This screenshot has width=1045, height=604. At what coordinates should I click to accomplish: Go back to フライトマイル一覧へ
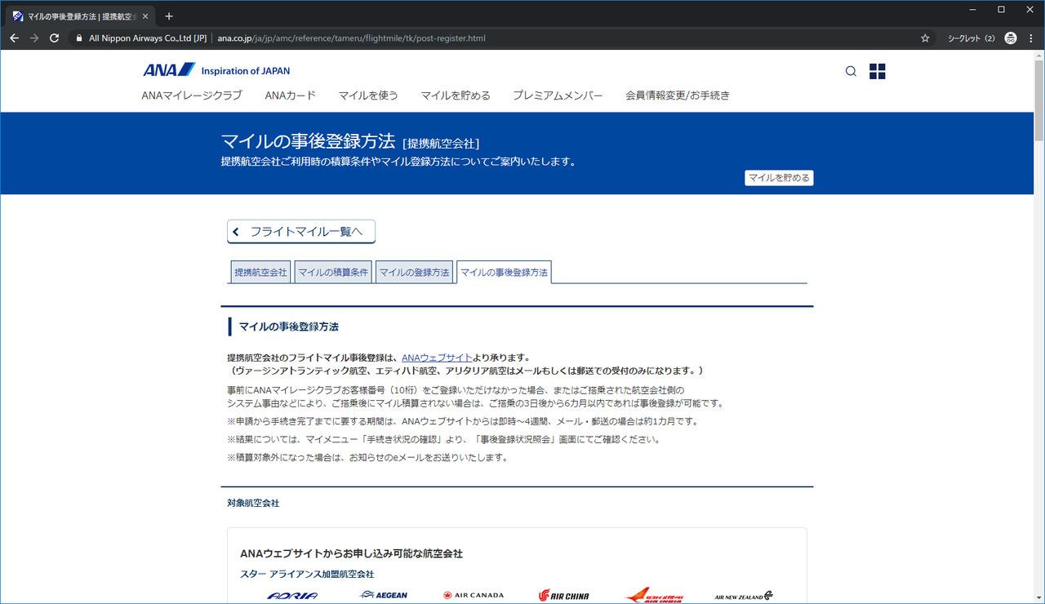301,232
